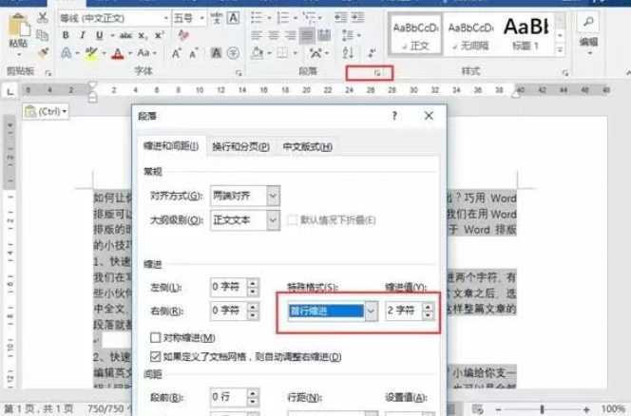The width and height of the screenshot is (631, 416).
Task: Open the Paragraph dialog launcher
Action: (377, 73)
